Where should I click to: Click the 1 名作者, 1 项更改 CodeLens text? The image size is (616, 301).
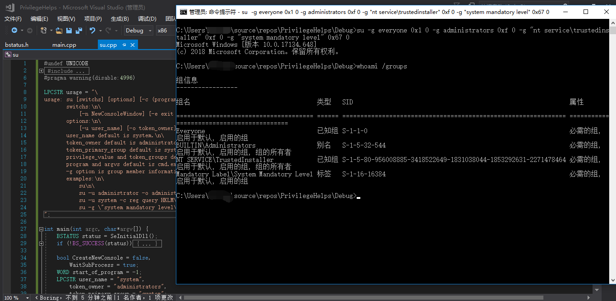tap(146, 297)
